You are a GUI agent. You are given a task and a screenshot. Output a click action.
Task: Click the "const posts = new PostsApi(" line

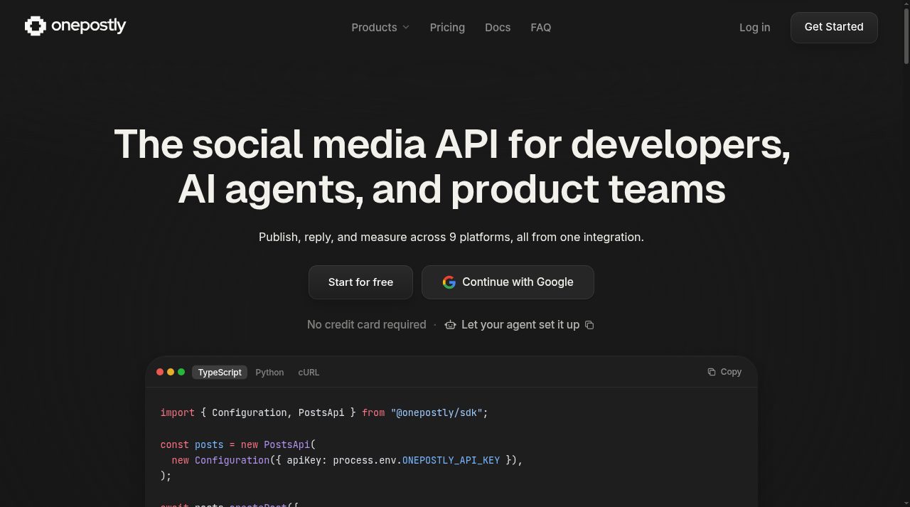click(x=238, y=444)
